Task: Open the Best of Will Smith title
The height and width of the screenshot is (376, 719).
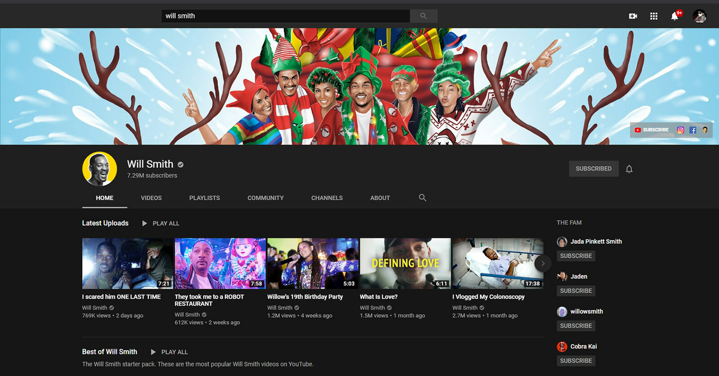Action: pos(110,352)
